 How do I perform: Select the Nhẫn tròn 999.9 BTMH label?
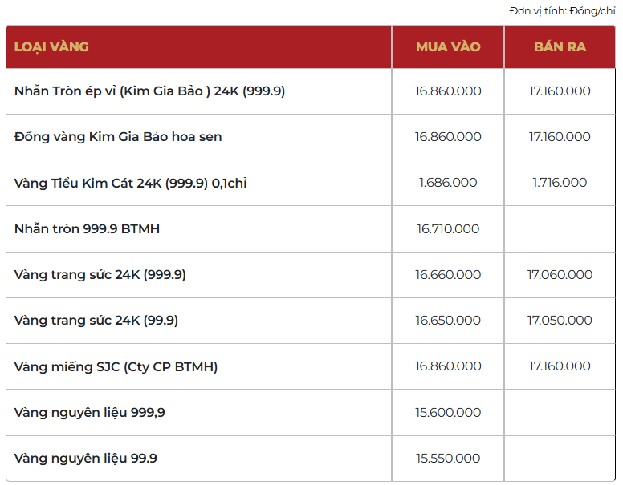point(87,229)
